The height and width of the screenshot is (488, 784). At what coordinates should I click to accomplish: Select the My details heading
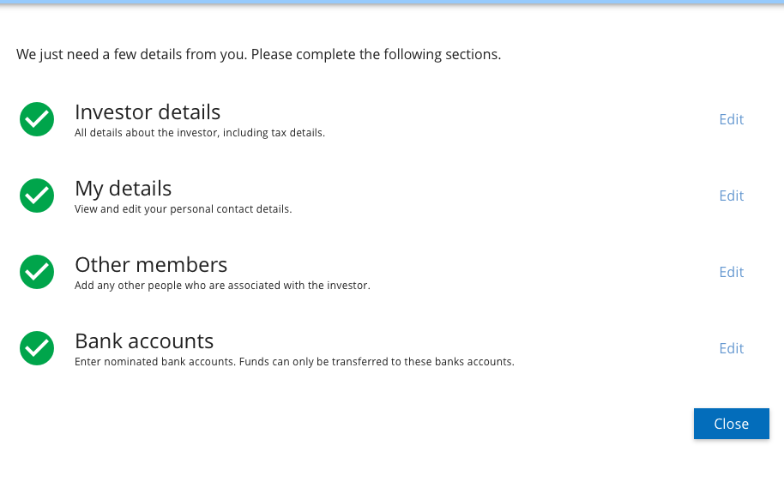coord(123,189)
